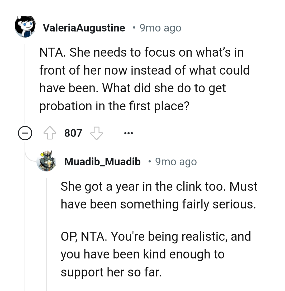Click the 807 vote score

pos(73,133)
